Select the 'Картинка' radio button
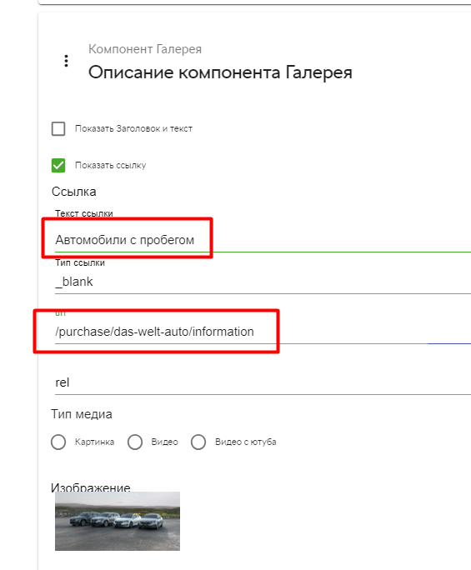This screenshot has width=471, height=570. click(x=58, y=442)
